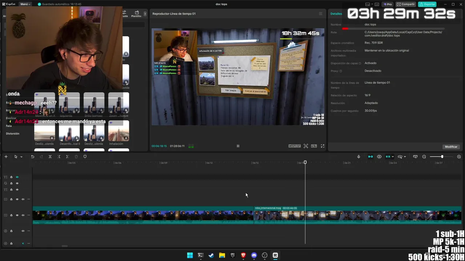Image resolution: width=465 pixels, height=261 pixels.
Task: Toggle auto snapping on the timeline
Action: 379,157
